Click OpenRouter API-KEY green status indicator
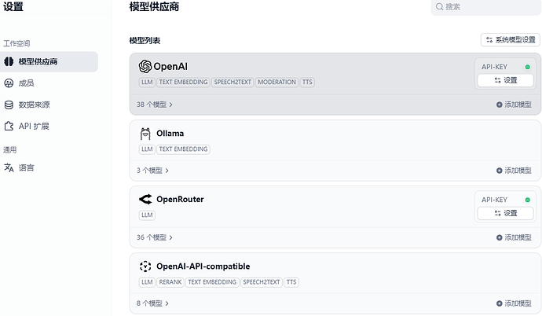The width and height of the screenshot is (542, 316). (527, 200)
